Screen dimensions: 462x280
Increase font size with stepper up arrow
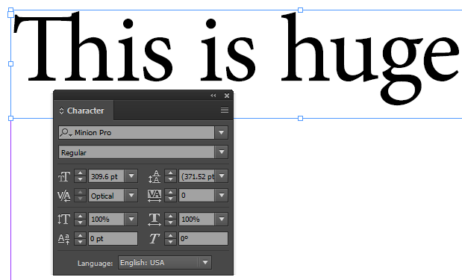click(80, 173)
